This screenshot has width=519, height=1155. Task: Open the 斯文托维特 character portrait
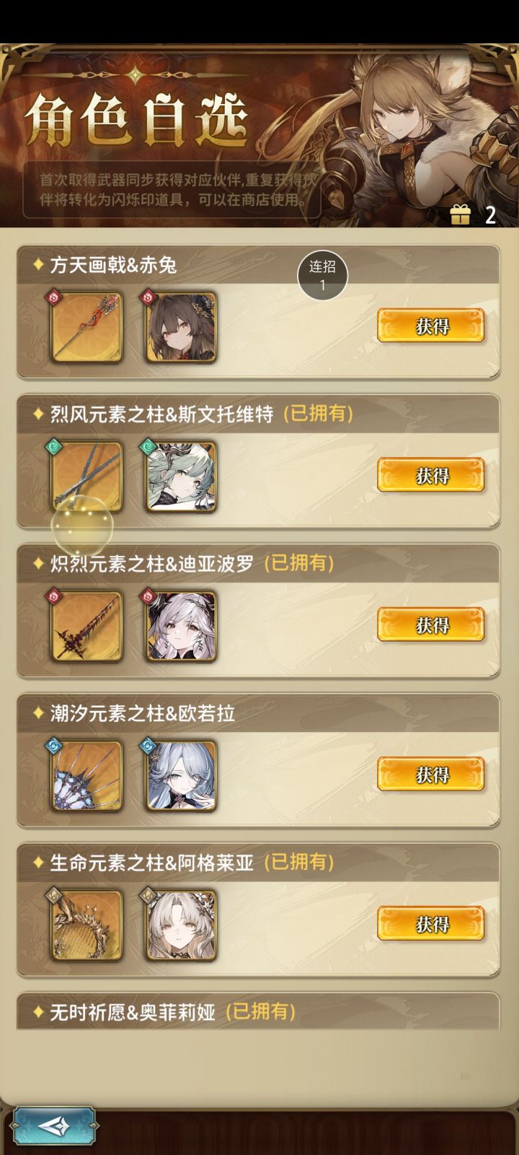click(180, 476)
